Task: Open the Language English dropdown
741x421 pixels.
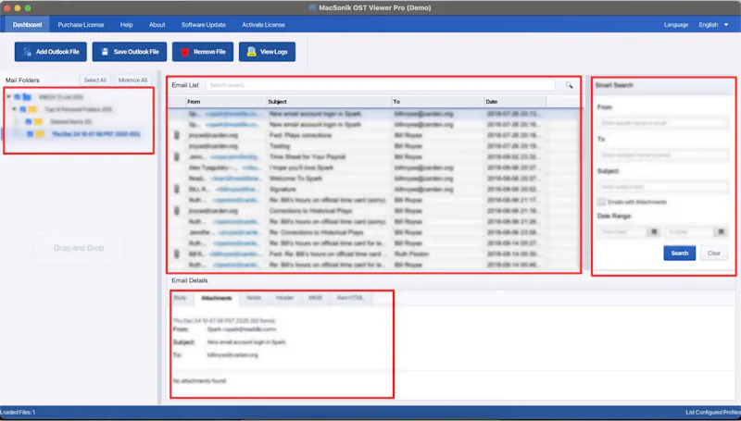Action: [713, 25]
